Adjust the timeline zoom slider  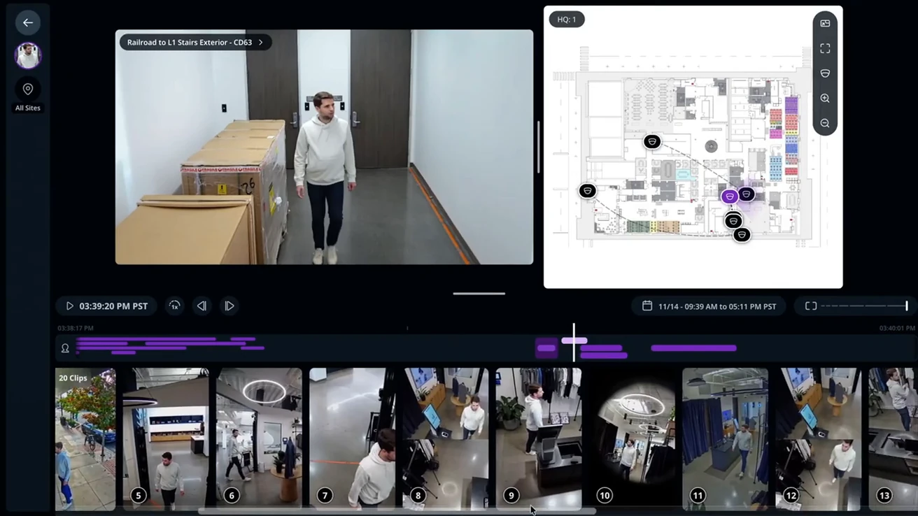[x=864, y=306]
